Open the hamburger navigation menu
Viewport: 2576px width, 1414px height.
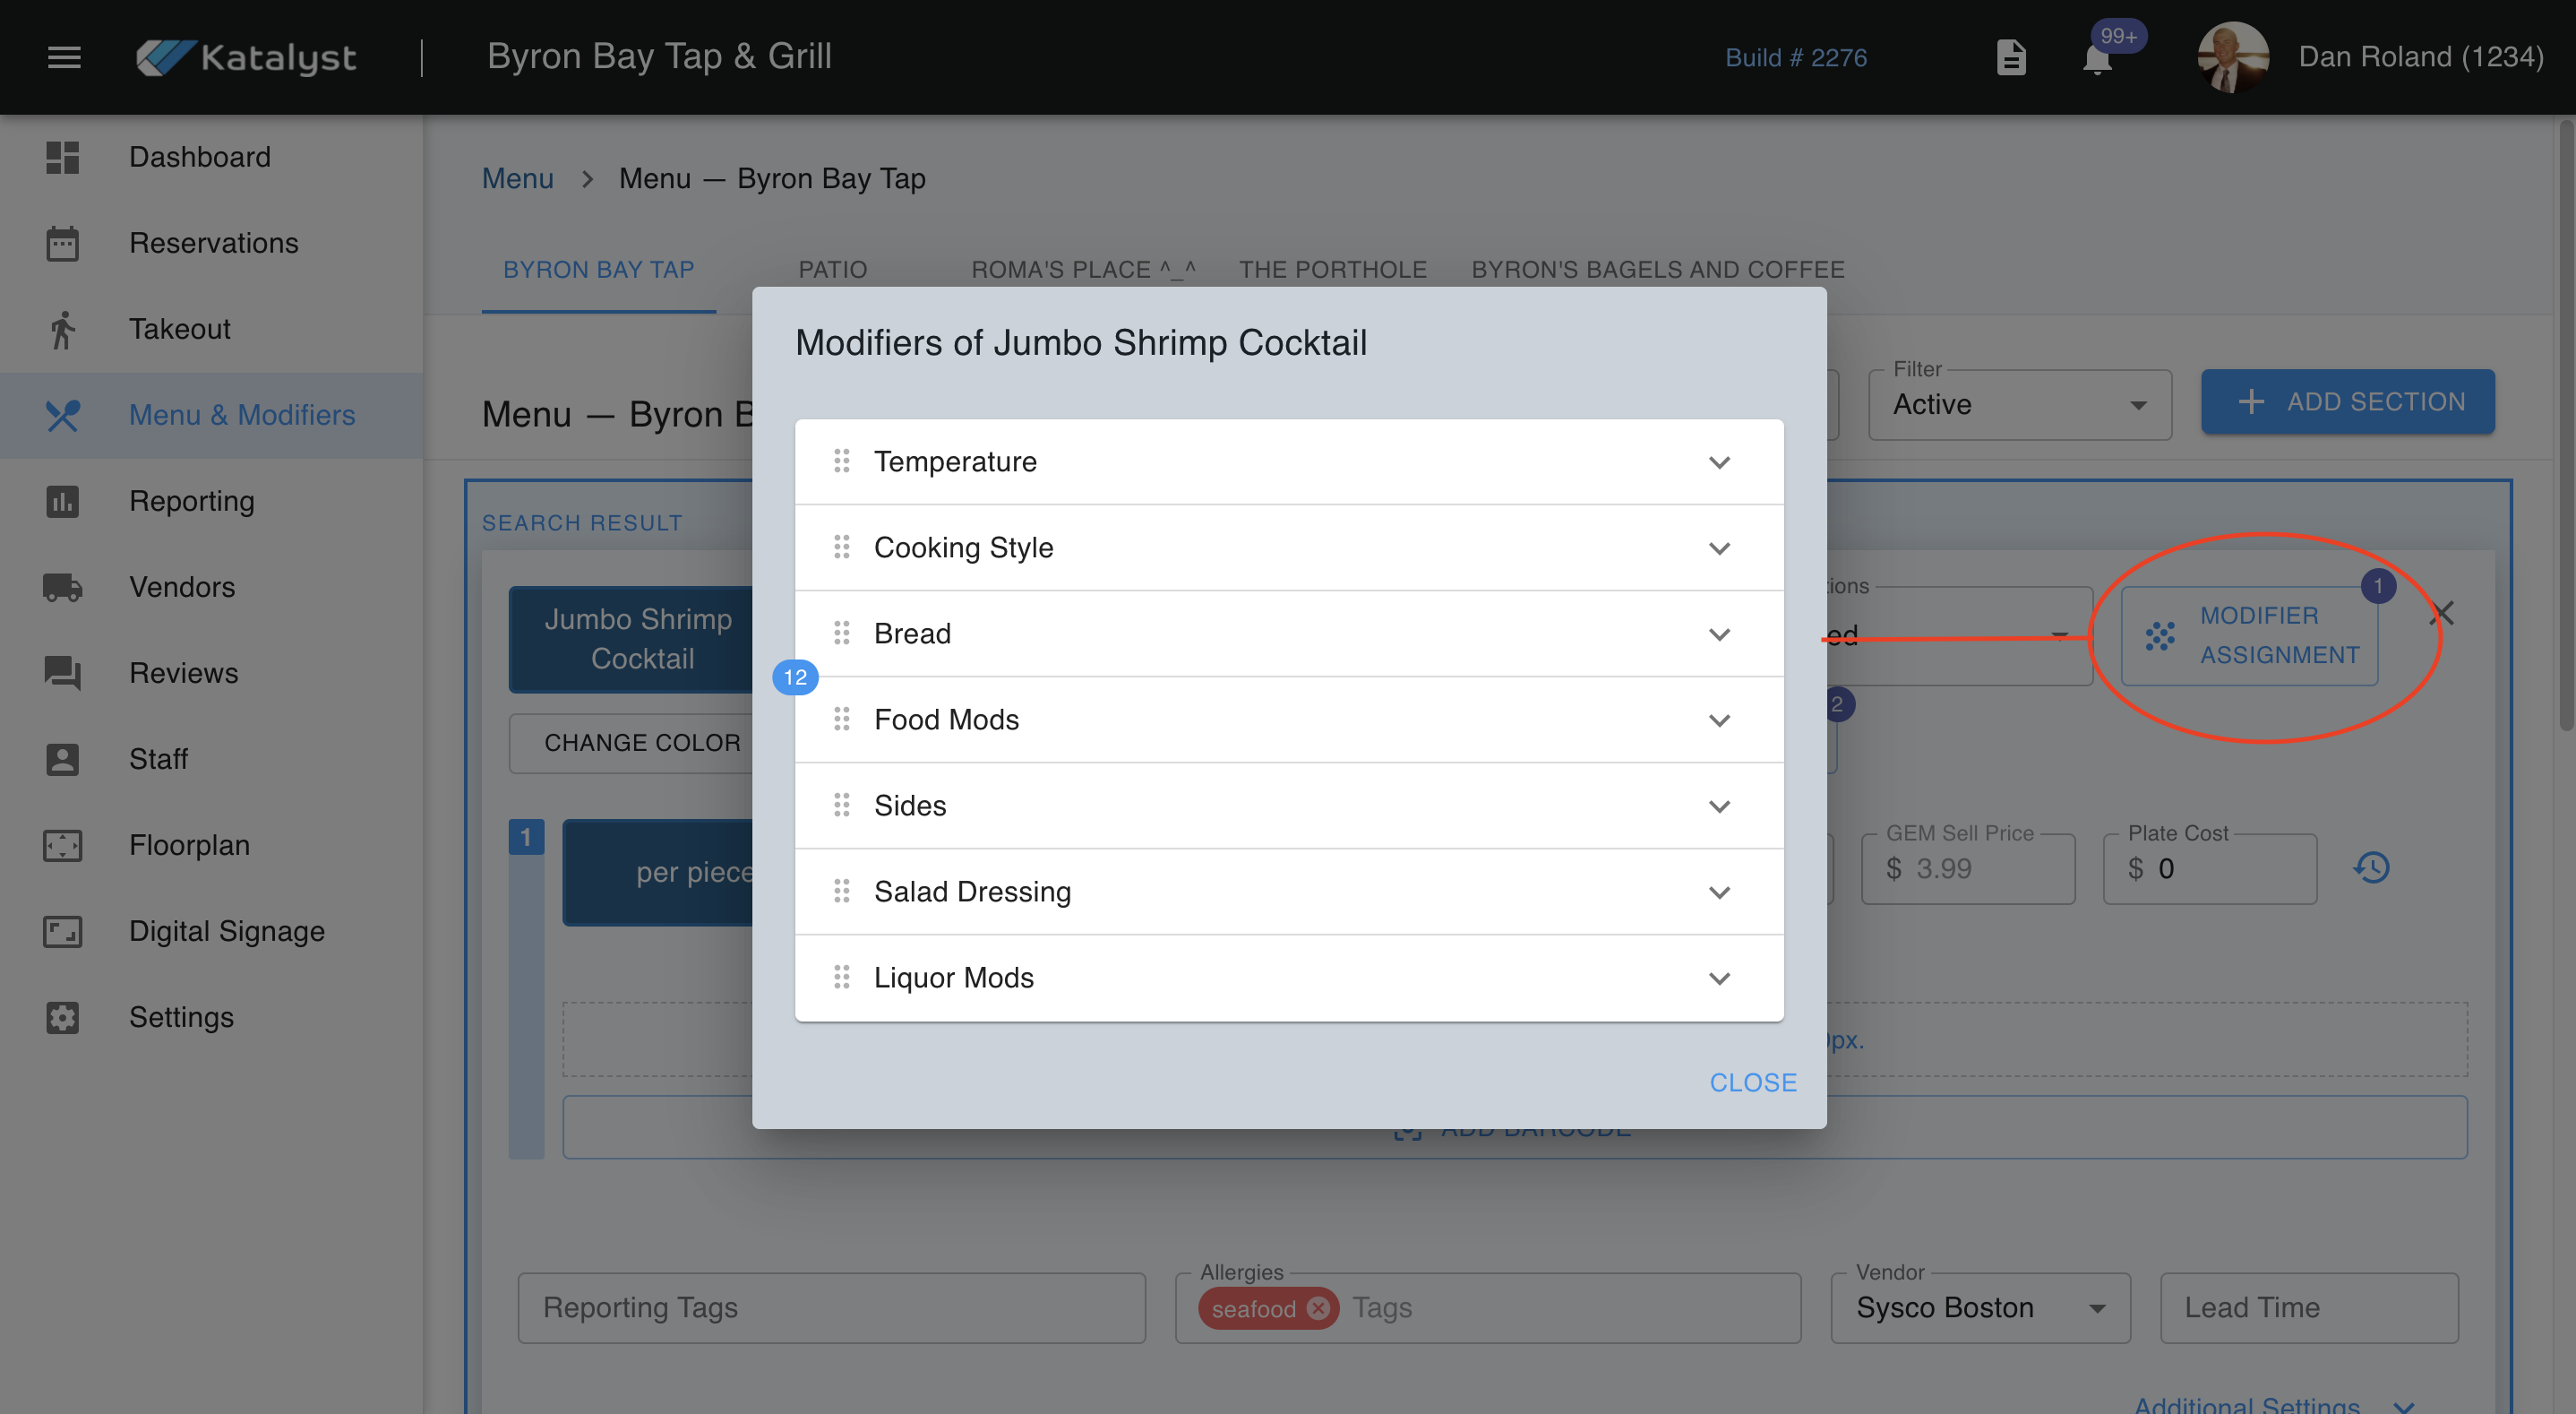[64, 57]
